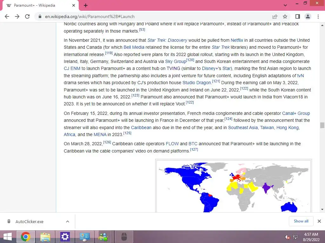Open the Chrome profile avatar
The width and height of the screenshot is (325, 243).
point(308,16)
